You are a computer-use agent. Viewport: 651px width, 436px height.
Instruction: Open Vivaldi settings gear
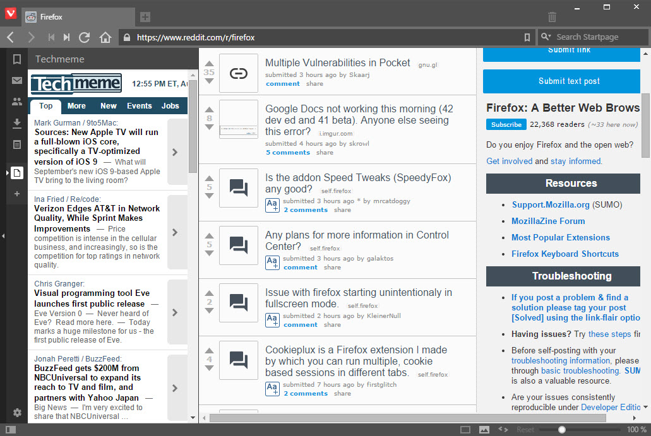(x=17, y=413)
